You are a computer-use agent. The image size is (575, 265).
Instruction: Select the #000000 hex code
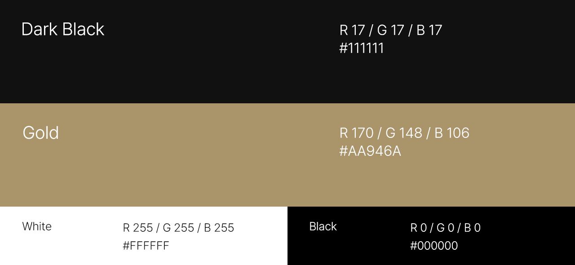(434, 246)
